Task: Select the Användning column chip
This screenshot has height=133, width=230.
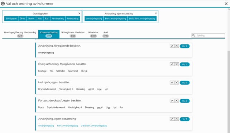Action: pos(58,19)
